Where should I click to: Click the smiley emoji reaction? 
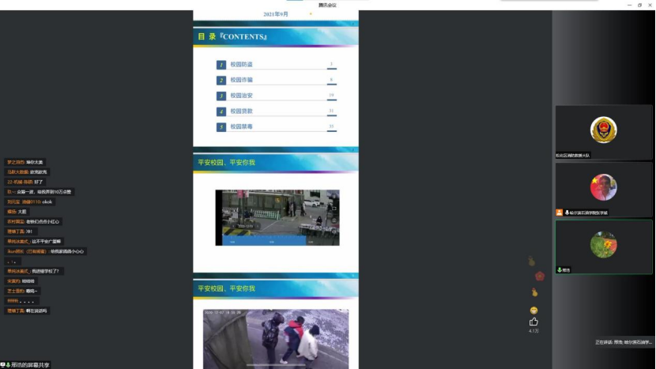tap(533, 310)
